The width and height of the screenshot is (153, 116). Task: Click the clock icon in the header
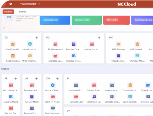(x=10, y=4)
